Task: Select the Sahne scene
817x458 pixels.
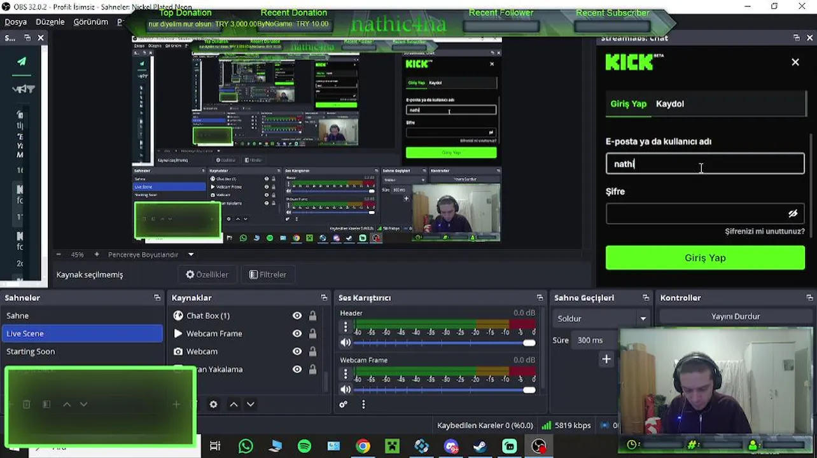Action: pos(82,316)
